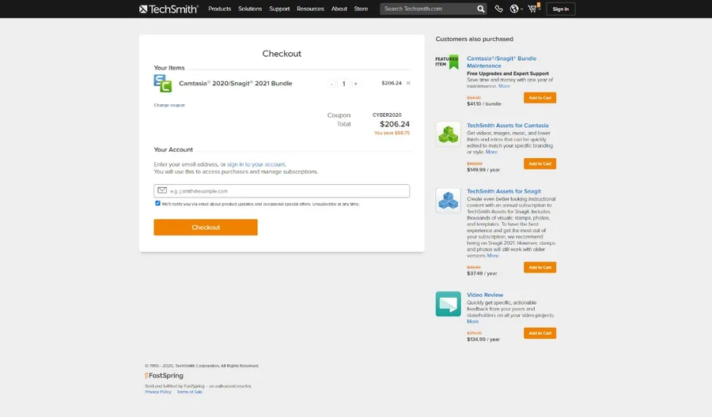Click the $149.99 / year price

click(x=483, y=170)
